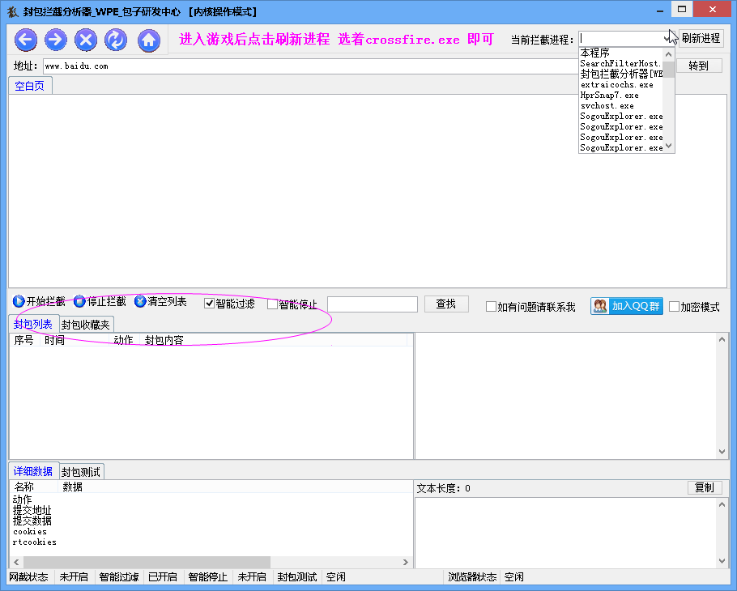Click the text output area below 文本长度

(x=566, y=533)
